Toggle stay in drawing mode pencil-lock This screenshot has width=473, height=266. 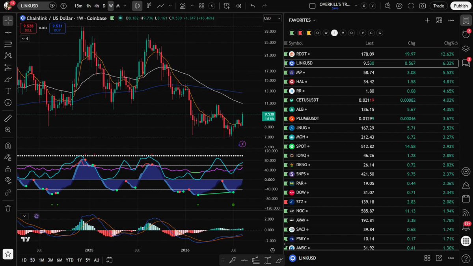point(8,157)
